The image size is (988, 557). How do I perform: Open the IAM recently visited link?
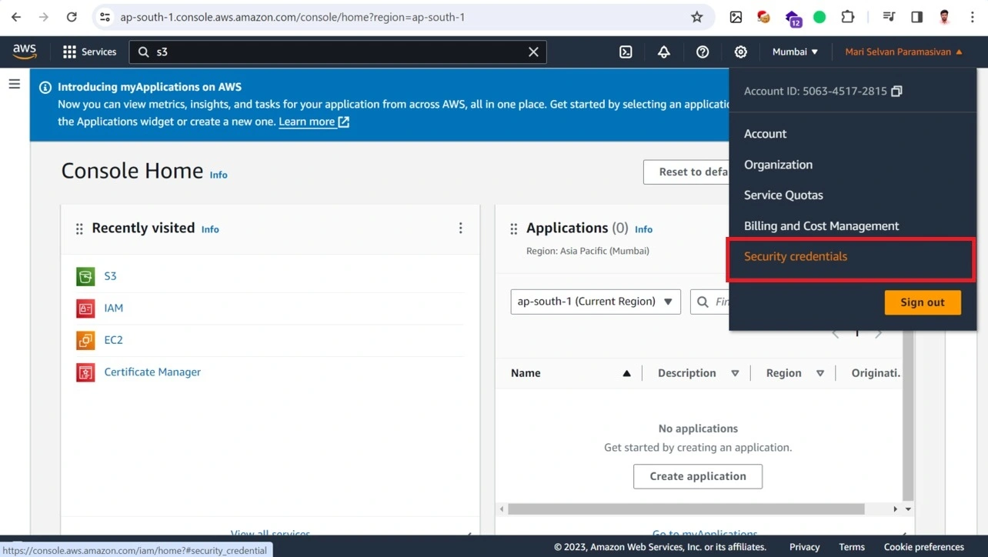(x=113, y=308)
